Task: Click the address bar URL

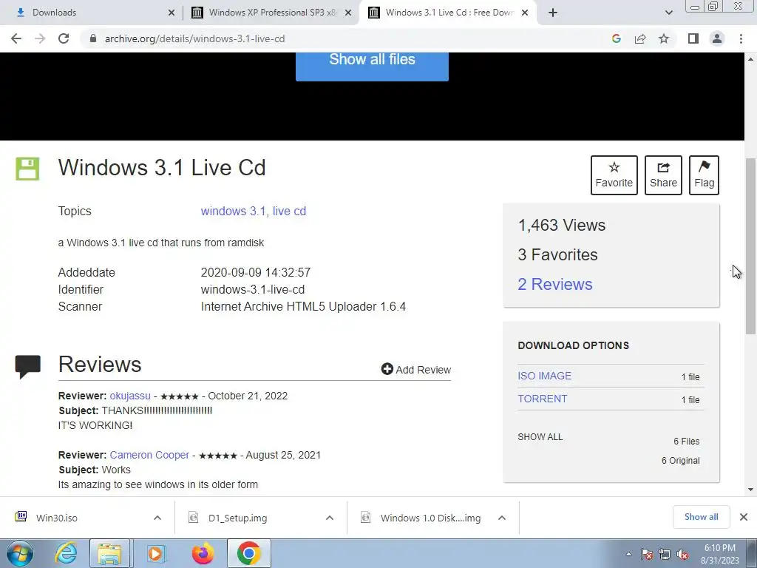Action: click(194, 38)
